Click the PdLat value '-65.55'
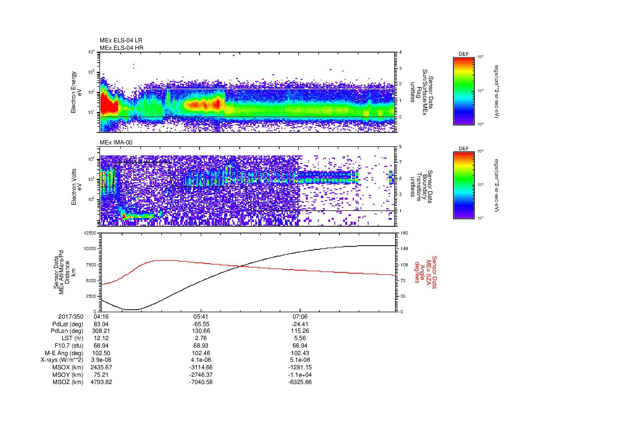 pyautogui.click(x=201, y=324)
